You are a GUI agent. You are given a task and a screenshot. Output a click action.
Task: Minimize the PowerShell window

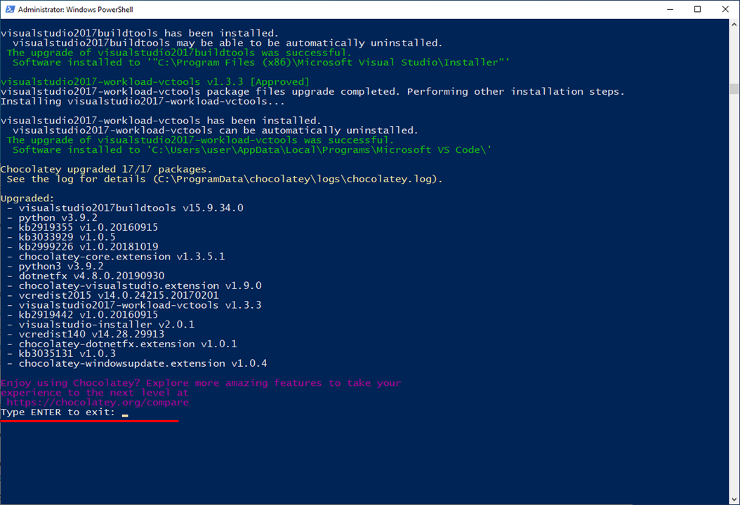point(670,9)
